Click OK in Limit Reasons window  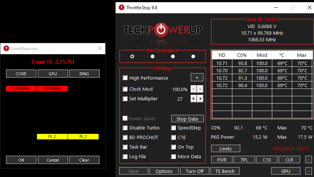click(21, 160)
